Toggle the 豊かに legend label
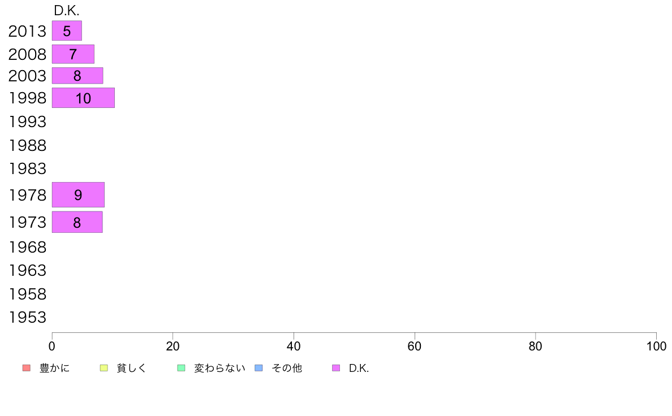This screenshot has height=416, width=672. [x=54, y=368]
